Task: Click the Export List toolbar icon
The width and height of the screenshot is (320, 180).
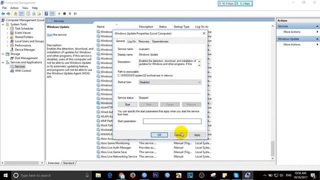Action: click(39, 13)
